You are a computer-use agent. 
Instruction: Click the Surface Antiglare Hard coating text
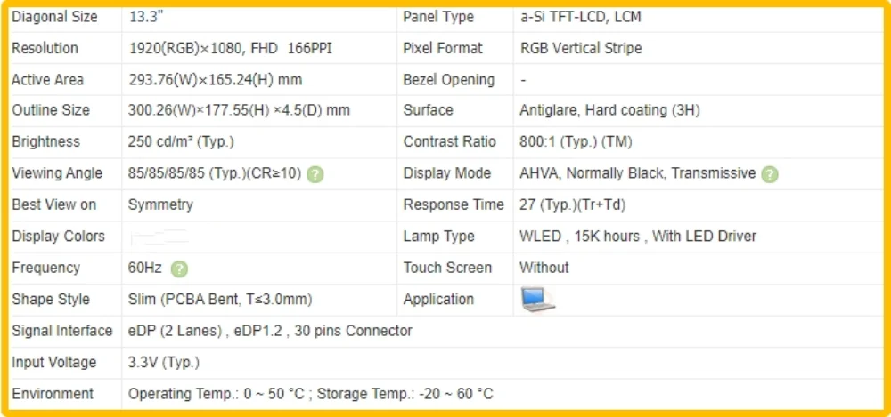coord(609,110)
